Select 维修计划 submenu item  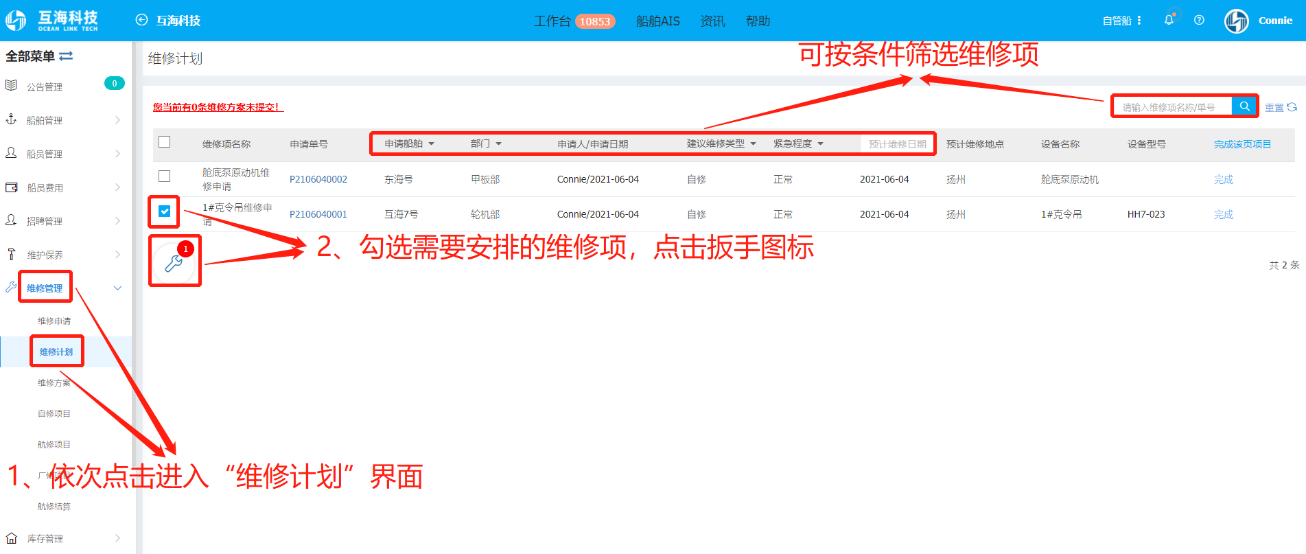(x=56, y=351)
